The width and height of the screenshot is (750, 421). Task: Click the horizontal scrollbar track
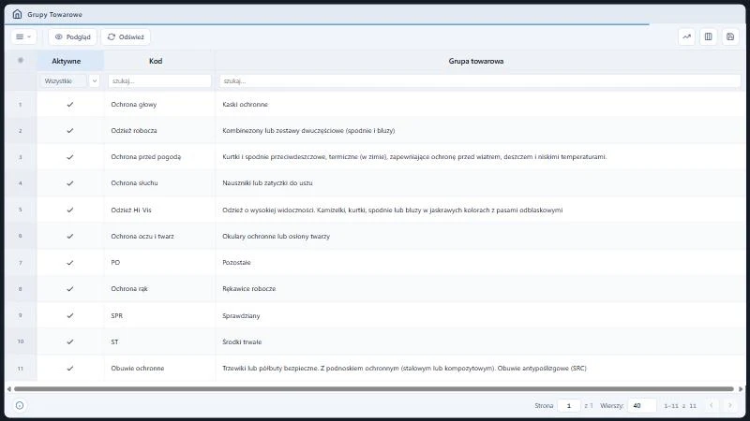pyautogui.click(x=374, y=389)
